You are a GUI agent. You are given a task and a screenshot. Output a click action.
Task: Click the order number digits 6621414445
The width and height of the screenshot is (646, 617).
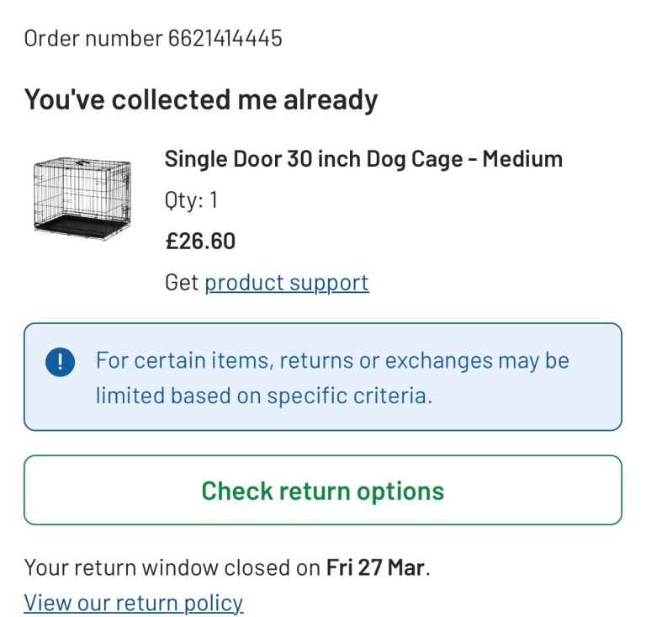click(x=225, y=38)
